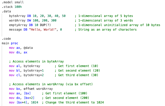
Task: Click the '.model small' directive line
Action: [13, 2]
